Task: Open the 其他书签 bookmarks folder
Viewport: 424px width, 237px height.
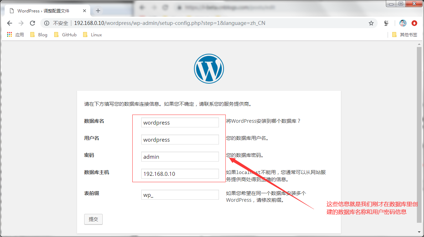Action: click(404, 35)
